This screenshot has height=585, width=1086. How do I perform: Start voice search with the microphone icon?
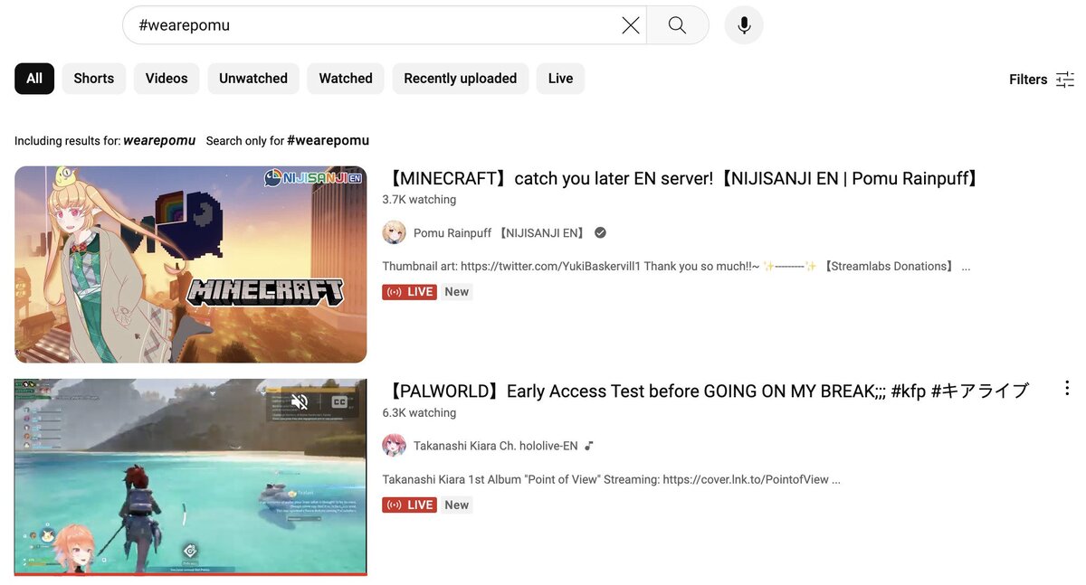pyautogui.click(x=744, y=25)
